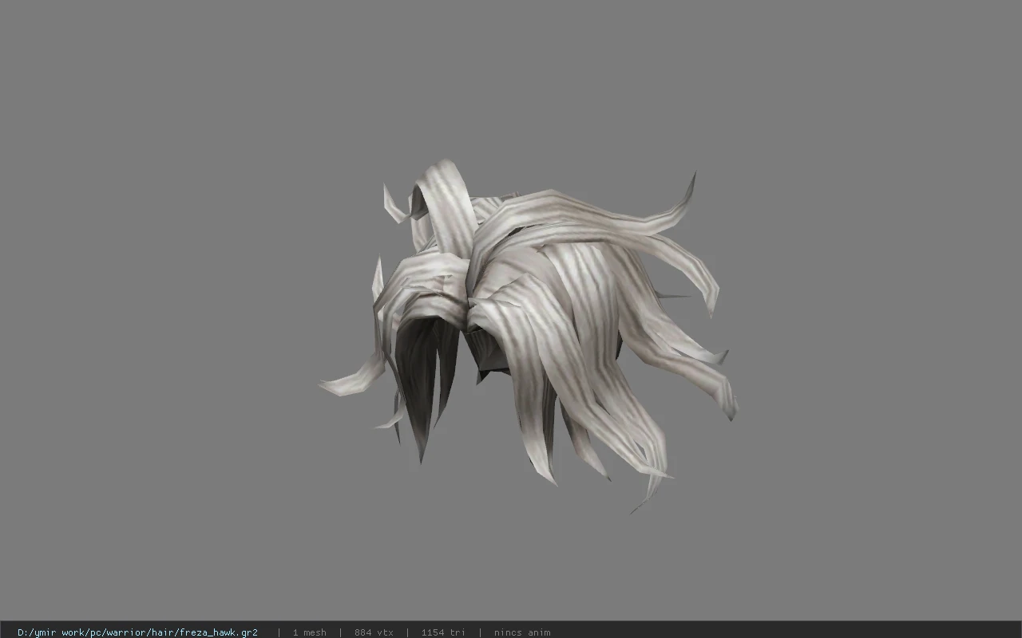This screenshot has height=638, width=1022.
Task: Click the dark status bar background at far right
Action: (x=798, y=630)
